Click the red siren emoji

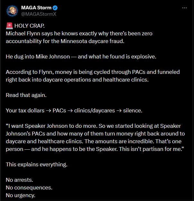pyautogui.click(x=9, y=26)
